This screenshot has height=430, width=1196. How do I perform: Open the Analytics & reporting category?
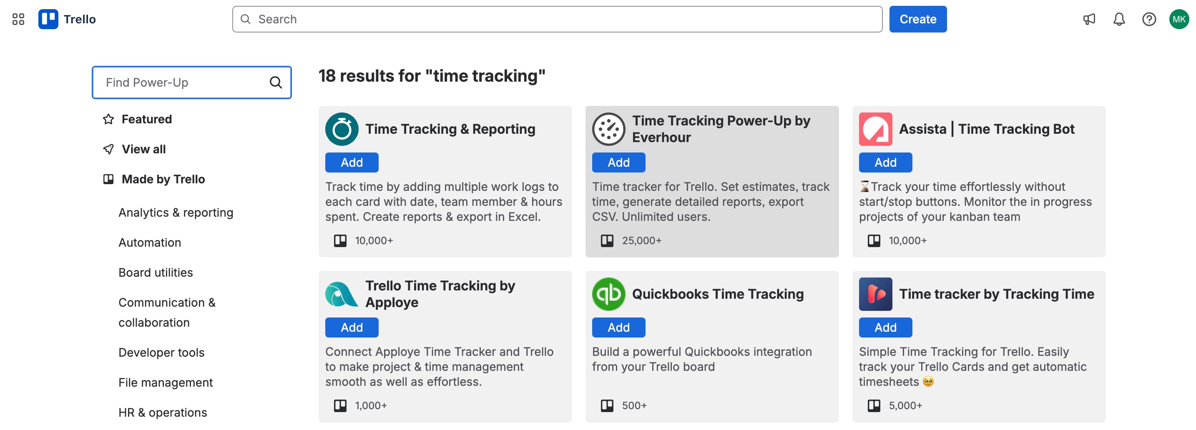176,212
